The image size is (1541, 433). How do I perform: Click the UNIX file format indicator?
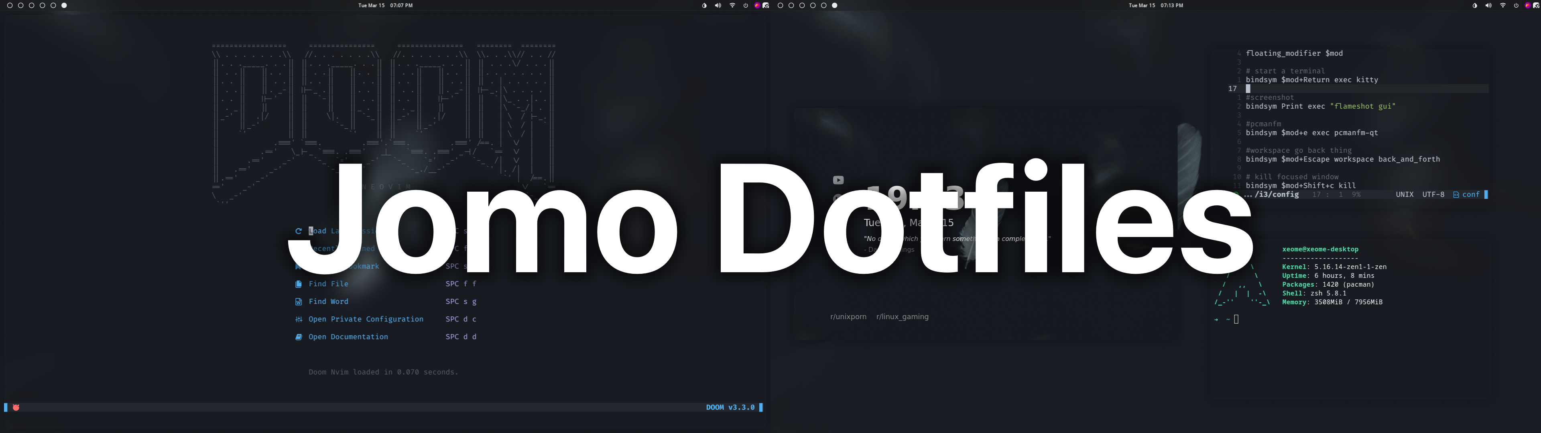[x=1405, y=194]
